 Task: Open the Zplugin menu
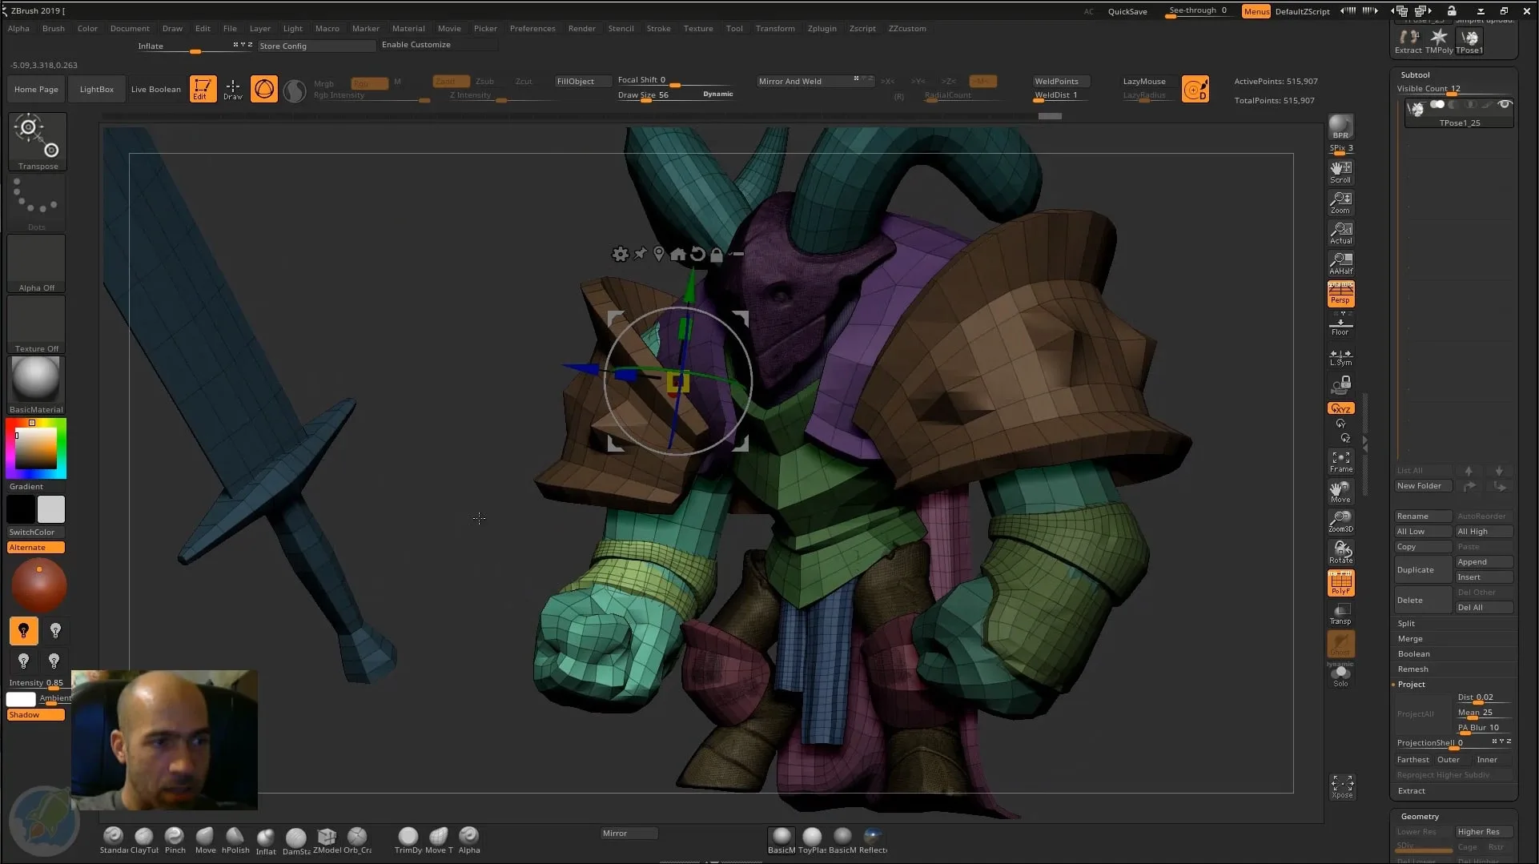pyautogui.click(x=822, y=28)
